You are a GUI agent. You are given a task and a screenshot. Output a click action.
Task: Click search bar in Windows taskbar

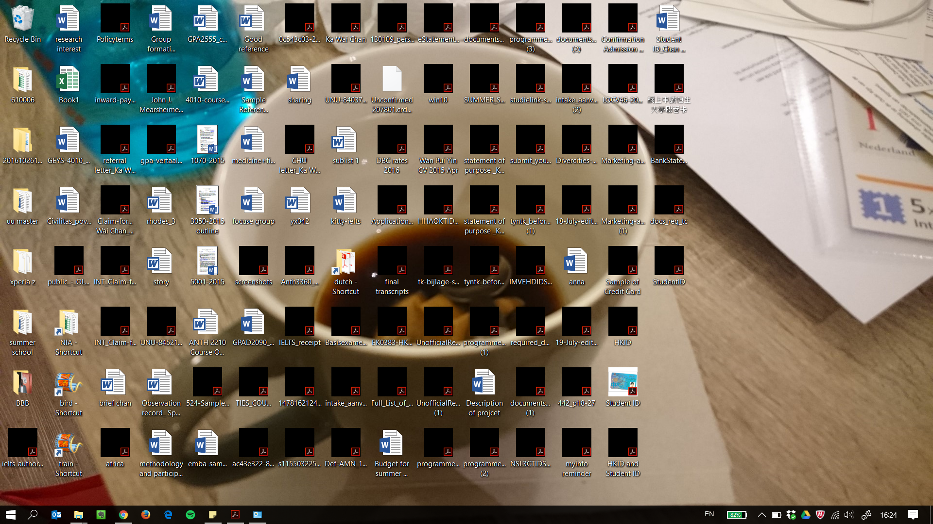pyautogui.click(x=32, y=514)
